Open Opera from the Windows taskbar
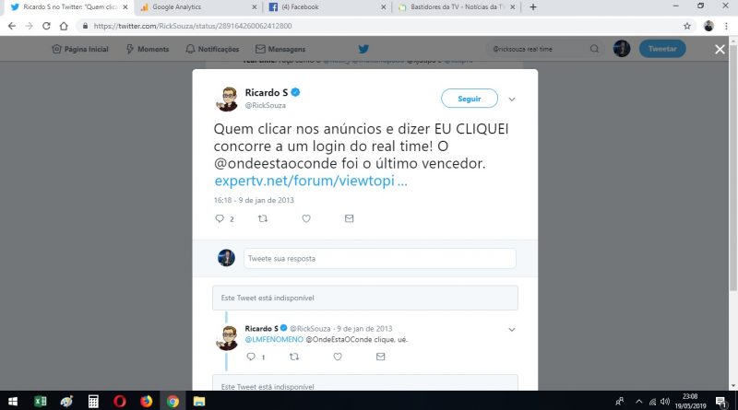The width and height of the screenshot is (738, 410). 120,401
